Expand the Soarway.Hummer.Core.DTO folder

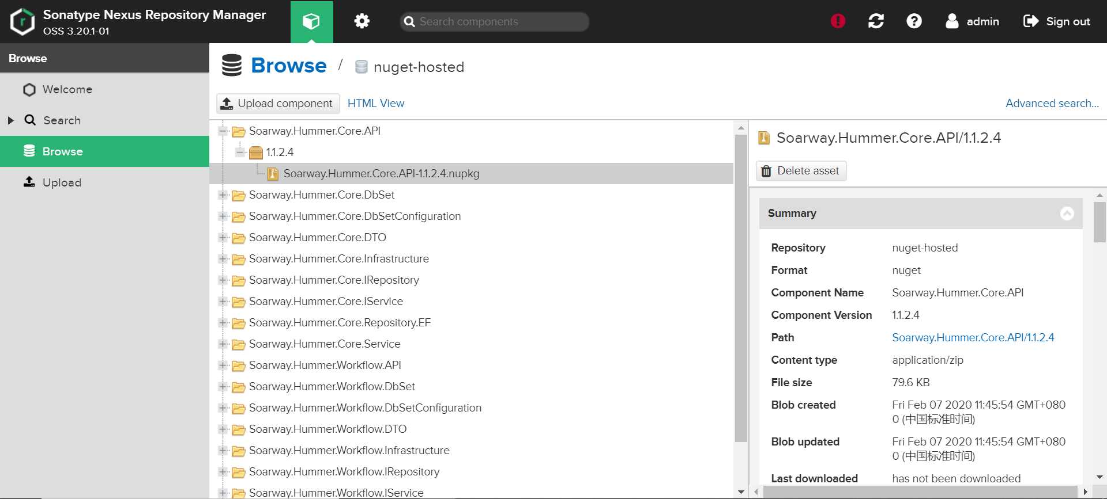pos(223,238)
